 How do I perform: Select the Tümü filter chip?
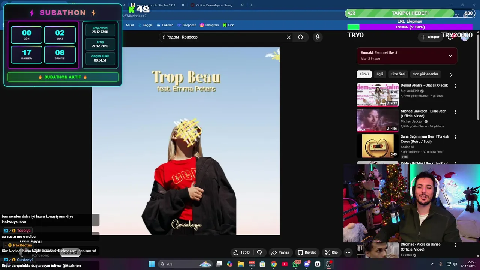[364, 74]
